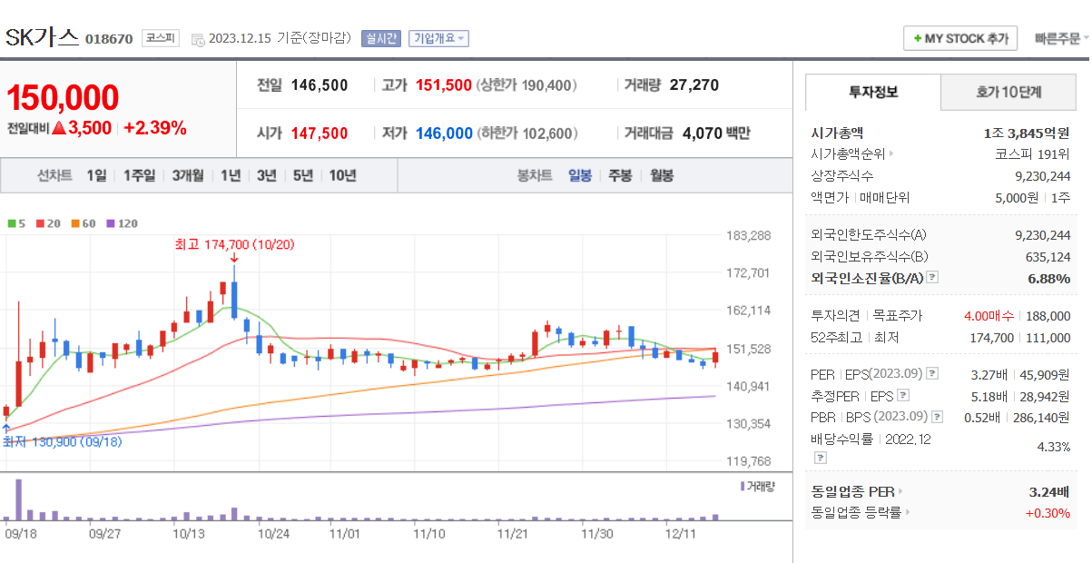Screen dimensions: 1092x563
Task: Click the 저가 value 146,000
Action: point(444,133)
